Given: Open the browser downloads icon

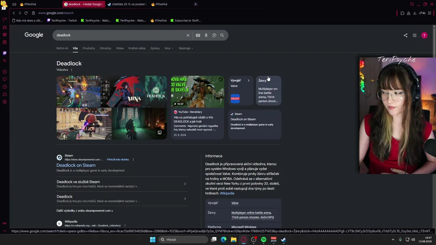Looking at the screenshot, I should [x=415, y=13].
